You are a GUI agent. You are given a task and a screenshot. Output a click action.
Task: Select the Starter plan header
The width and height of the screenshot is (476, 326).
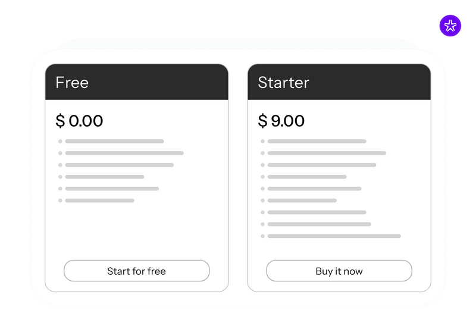click(x=339, y=82)
